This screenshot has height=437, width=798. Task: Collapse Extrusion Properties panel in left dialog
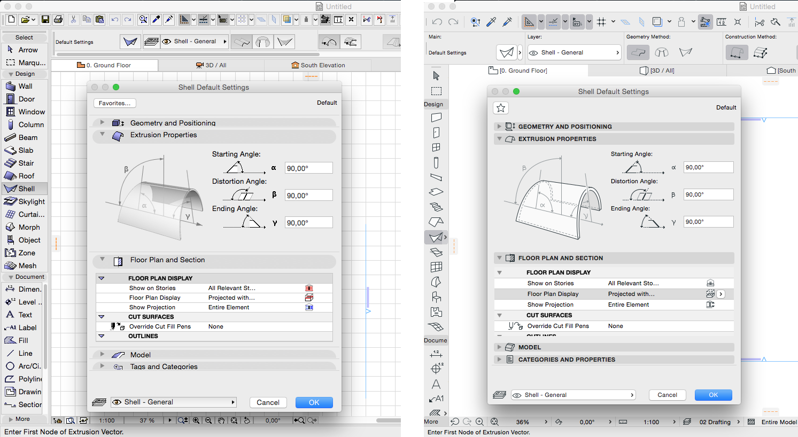tap(102, 135)
